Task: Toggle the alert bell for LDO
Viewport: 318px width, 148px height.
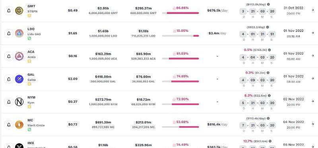Action: [x=9, y=33]
